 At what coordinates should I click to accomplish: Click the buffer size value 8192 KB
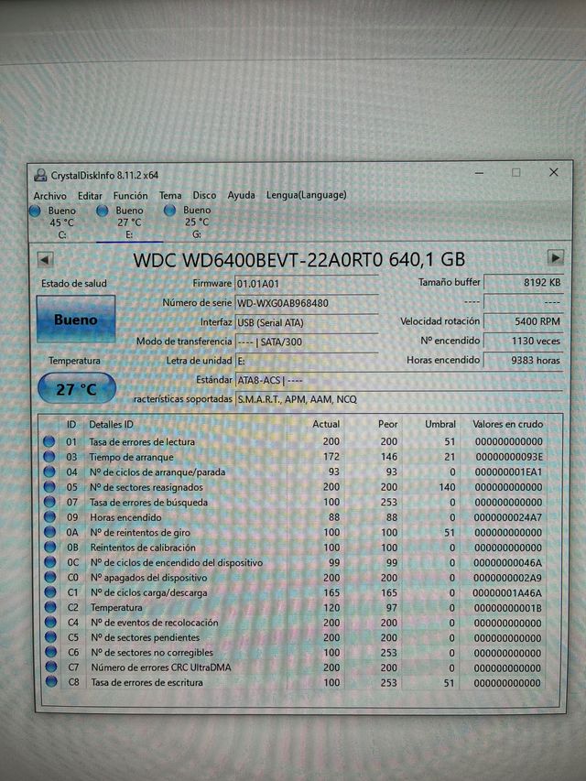[x=524, y=282]
